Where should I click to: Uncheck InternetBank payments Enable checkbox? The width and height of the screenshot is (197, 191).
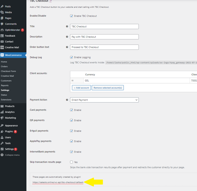71,152
